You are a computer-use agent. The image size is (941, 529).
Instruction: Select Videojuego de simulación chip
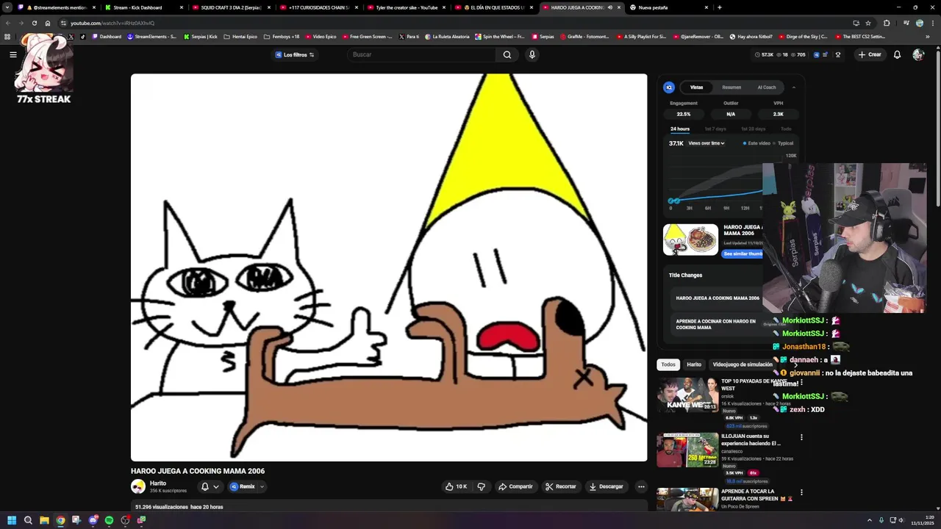(743, 364)
